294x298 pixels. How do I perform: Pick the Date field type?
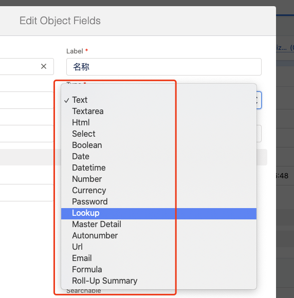coord(159,157)
